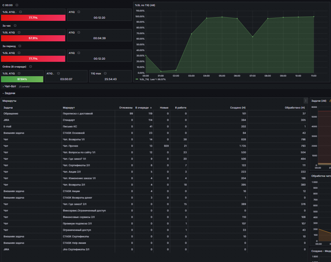Sort the table by the Отложены column

(126, 107)
